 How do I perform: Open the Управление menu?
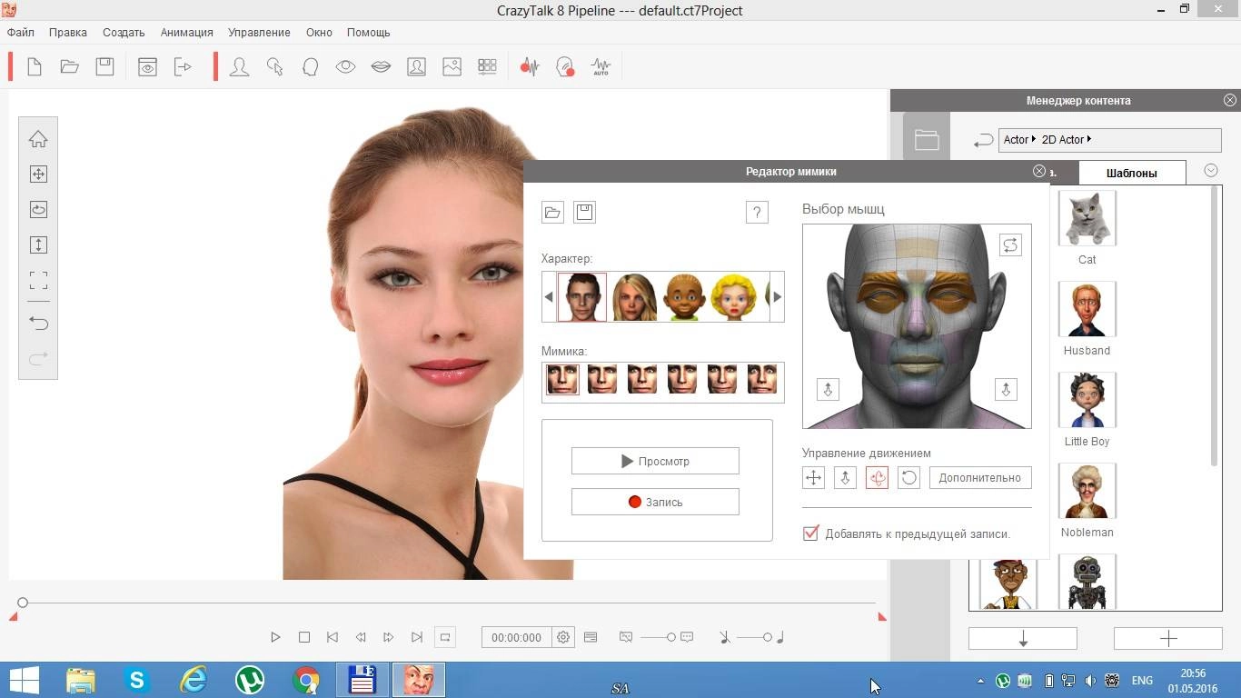pyautogui.click(x=259, y=33)
